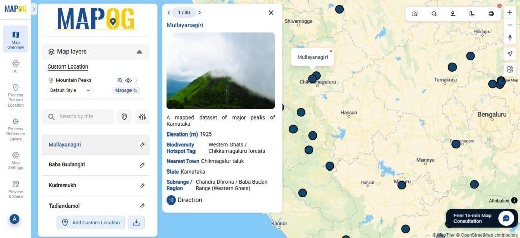The width and height of the screenshot is (520, 238).
Task: Open Preview & Share in sidebar
Action: click(16, 189)
